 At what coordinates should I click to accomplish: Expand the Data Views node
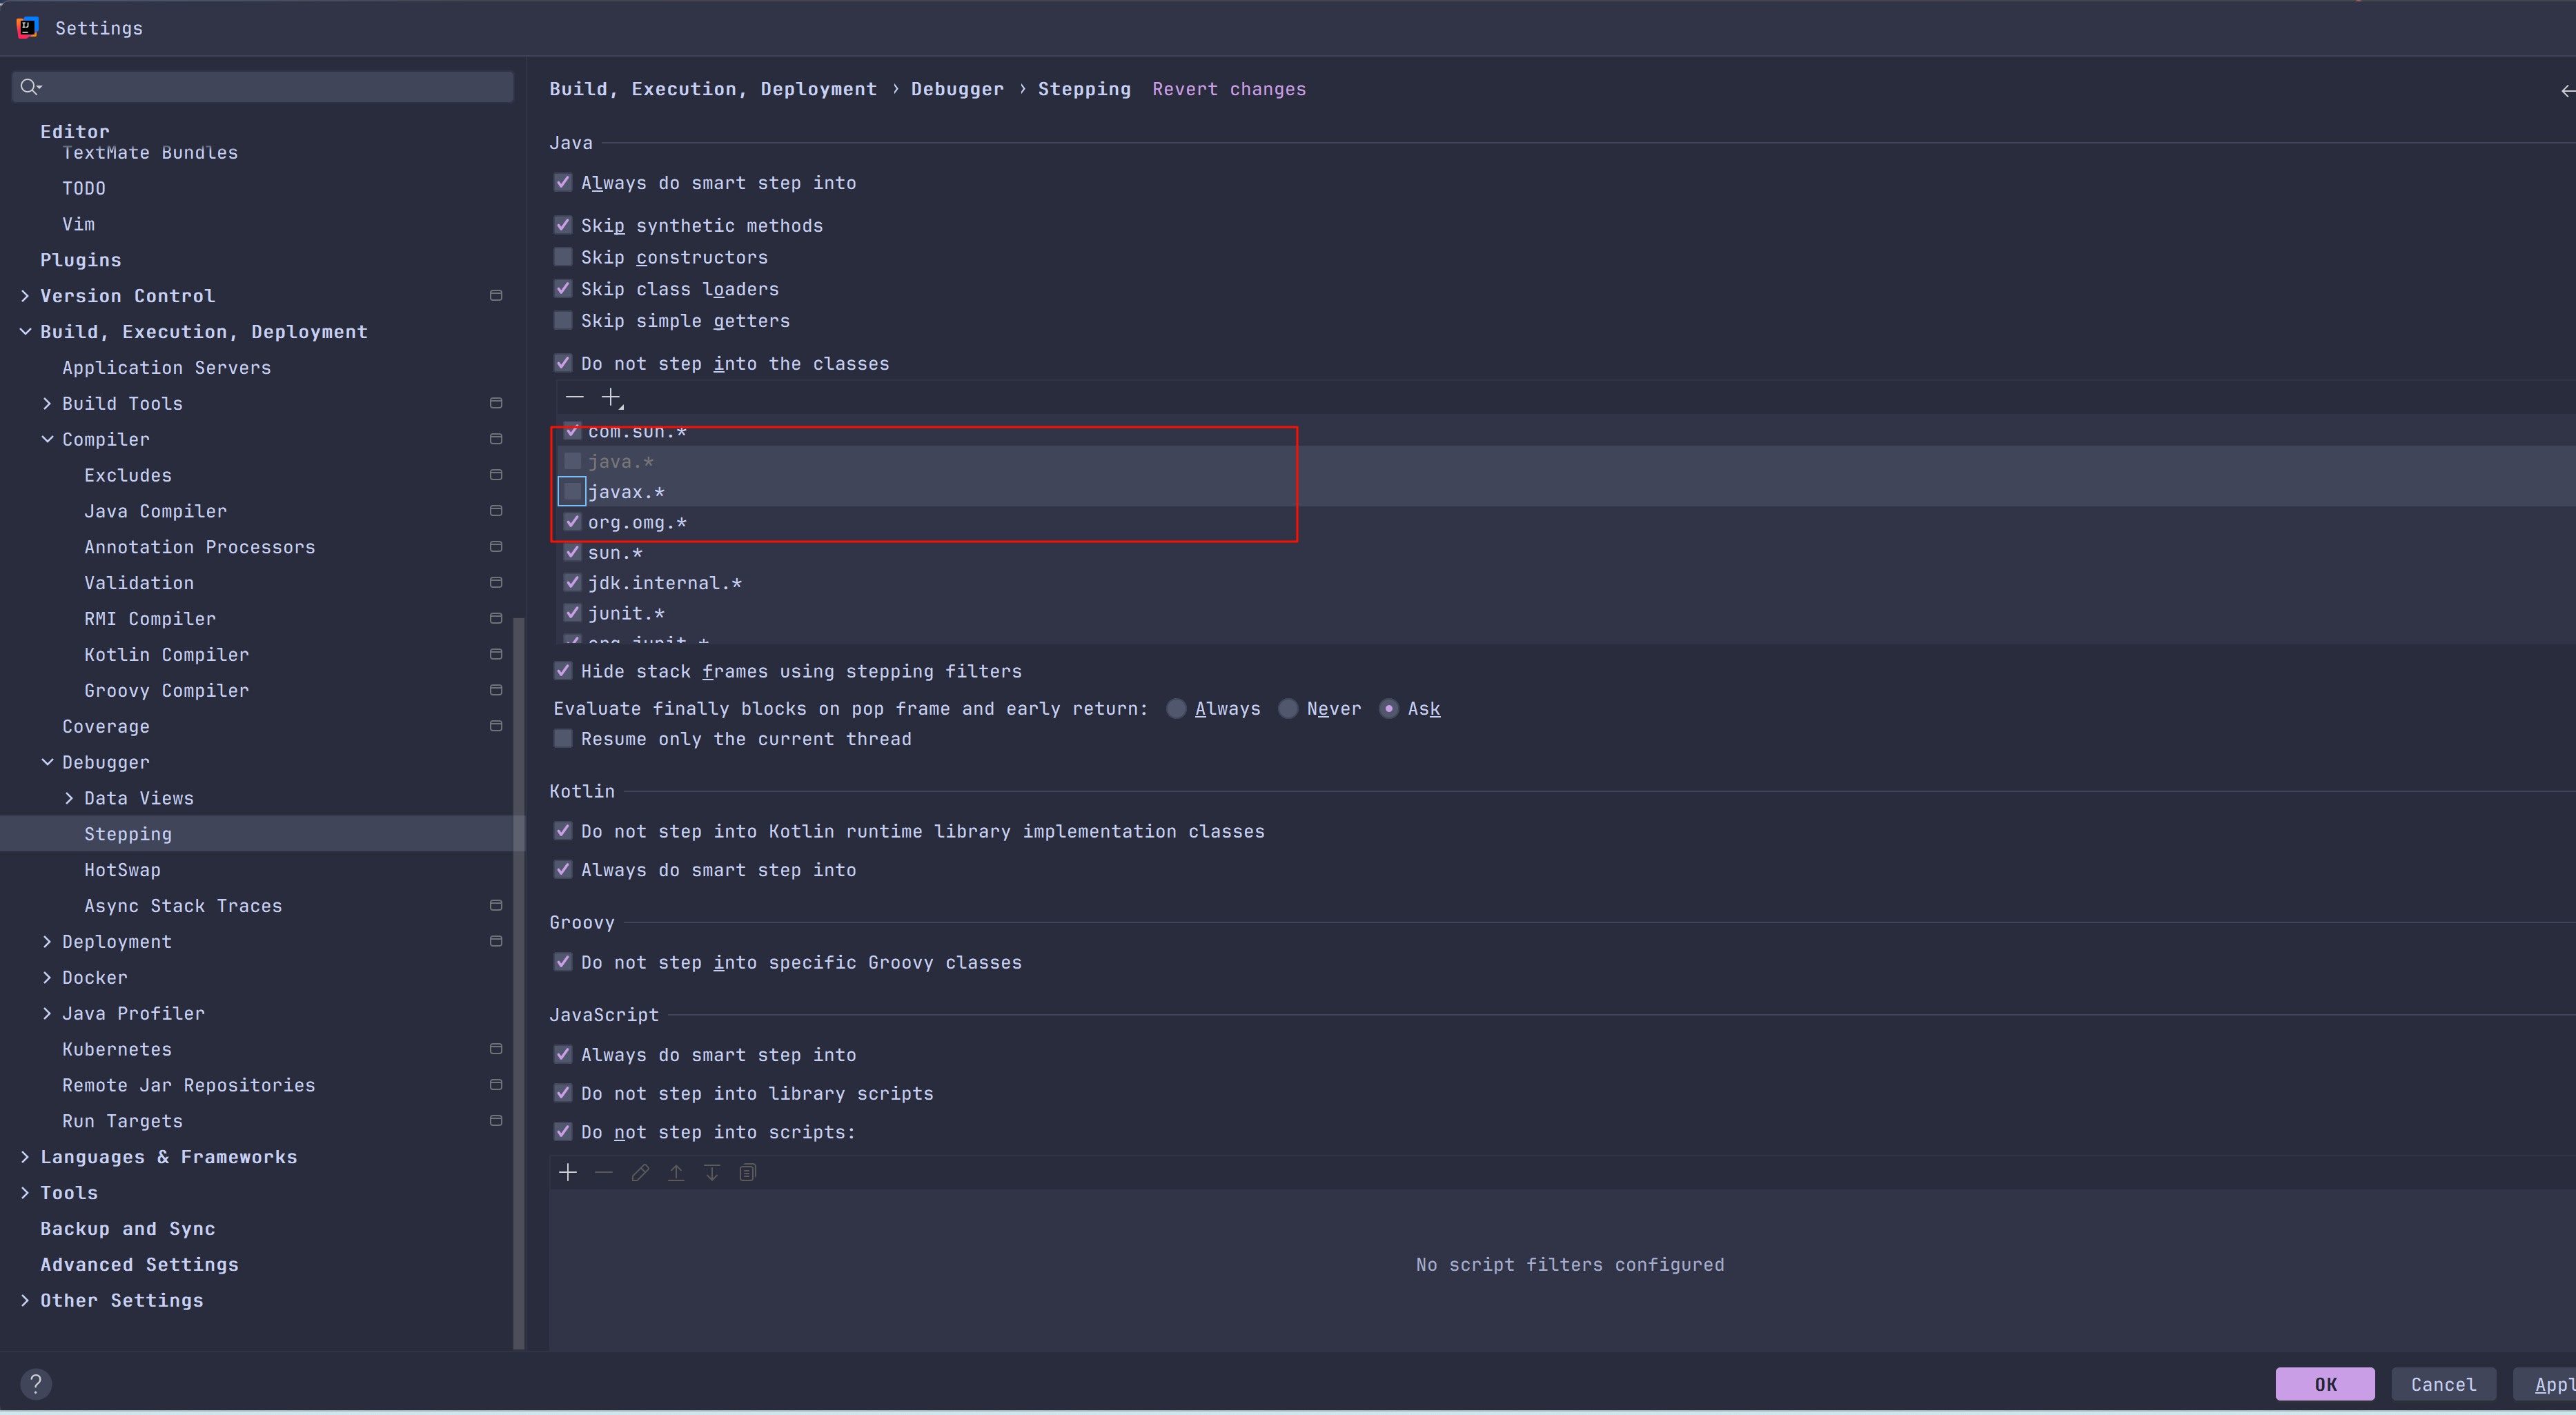coord(69,798)
